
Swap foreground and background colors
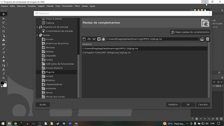6,82
